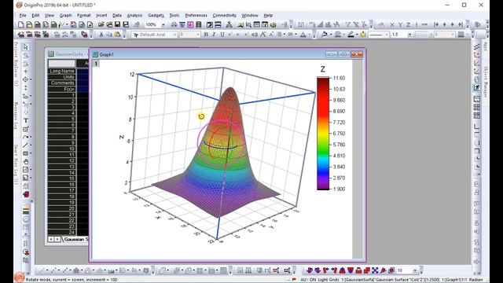Click the light bulb lighting icon
The height and width of the screenshot is (283, 503).
[x=363, y=35]
